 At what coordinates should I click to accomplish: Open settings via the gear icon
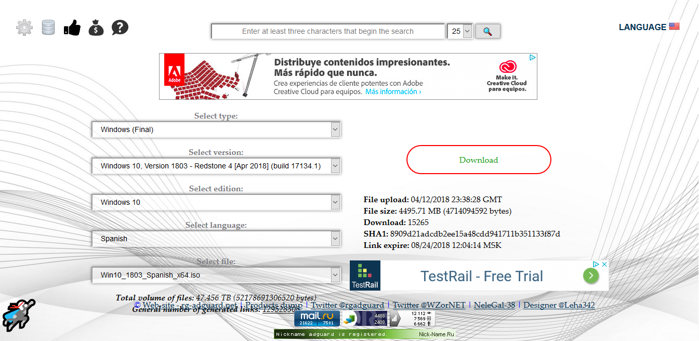click(24, 28)
